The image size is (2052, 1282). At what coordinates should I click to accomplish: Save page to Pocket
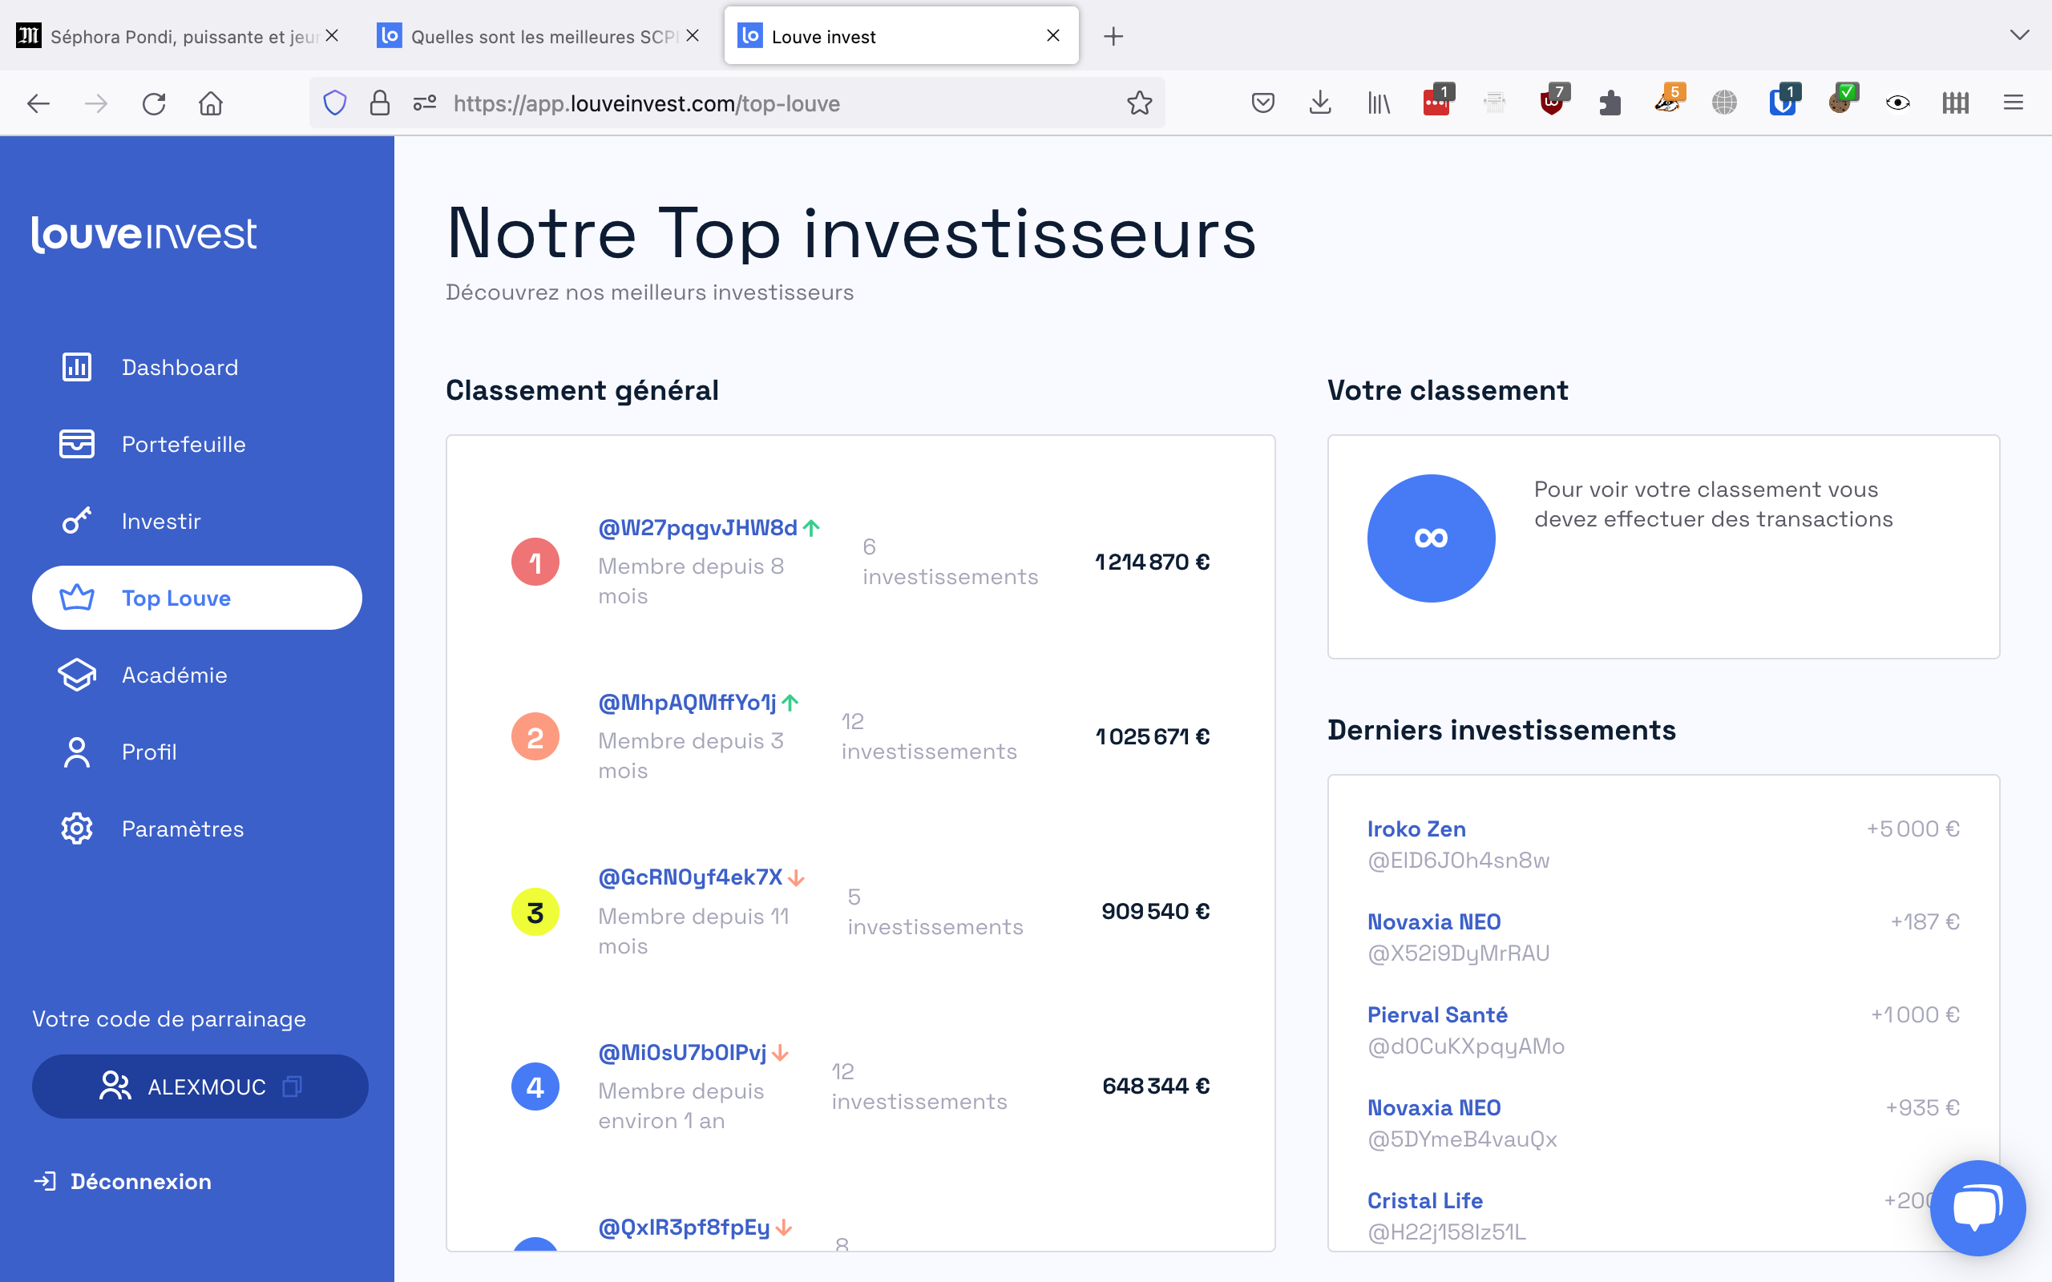[1262, 103]
